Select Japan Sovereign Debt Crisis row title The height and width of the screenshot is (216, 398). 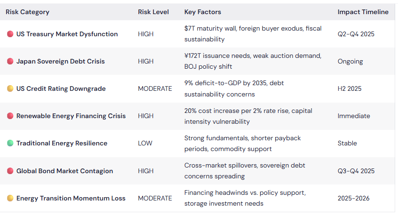(60, 62)
